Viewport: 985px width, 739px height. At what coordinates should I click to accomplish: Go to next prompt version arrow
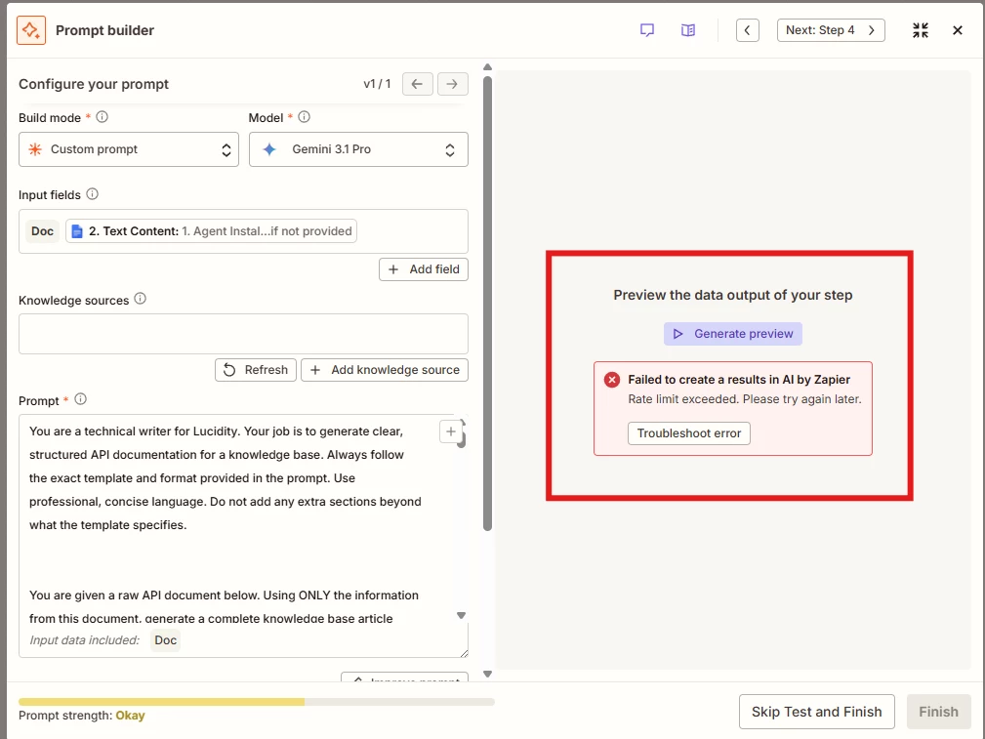[x=452, y=84]
